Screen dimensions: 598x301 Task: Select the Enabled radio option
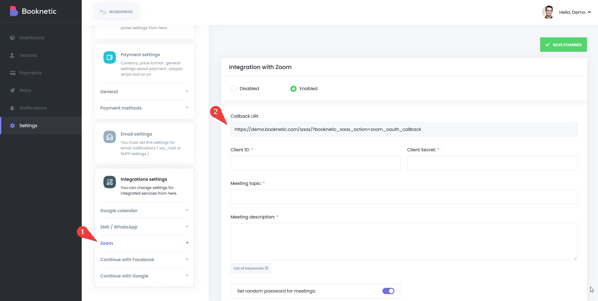coord(294,89)
